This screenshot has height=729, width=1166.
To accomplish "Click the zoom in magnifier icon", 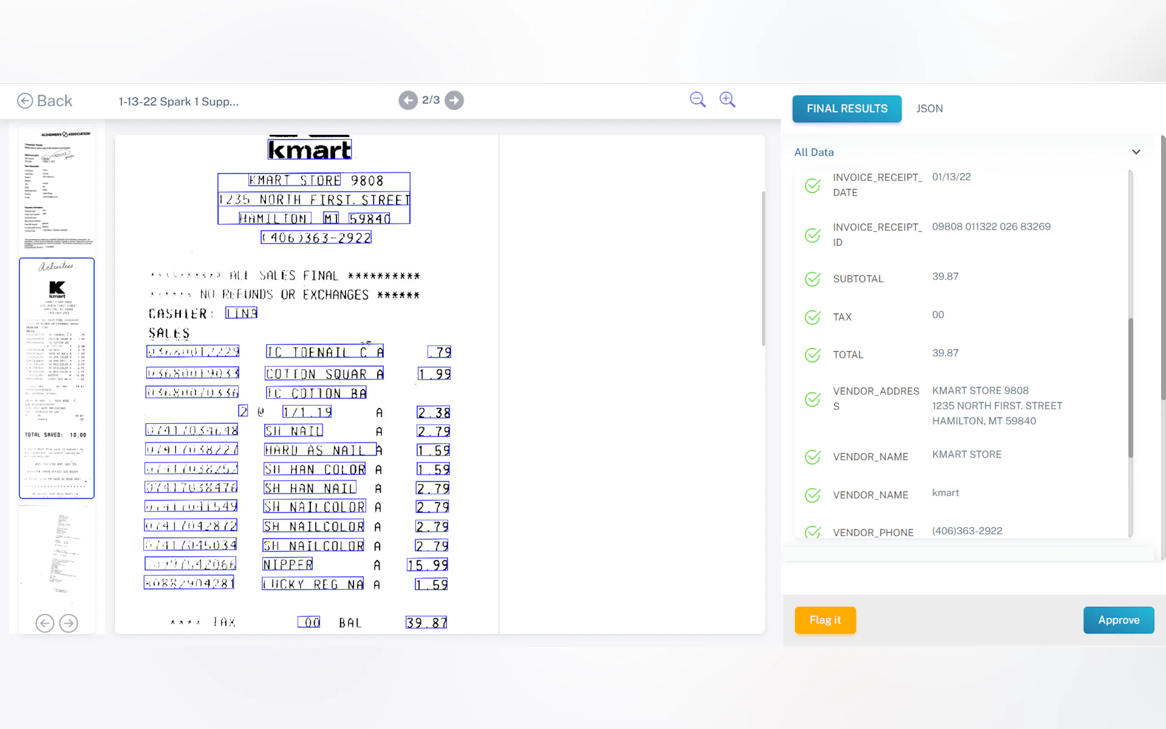I will point(727,100).
